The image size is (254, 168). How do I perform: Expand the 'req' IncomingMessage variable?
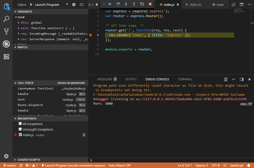[x=18, y=34]
